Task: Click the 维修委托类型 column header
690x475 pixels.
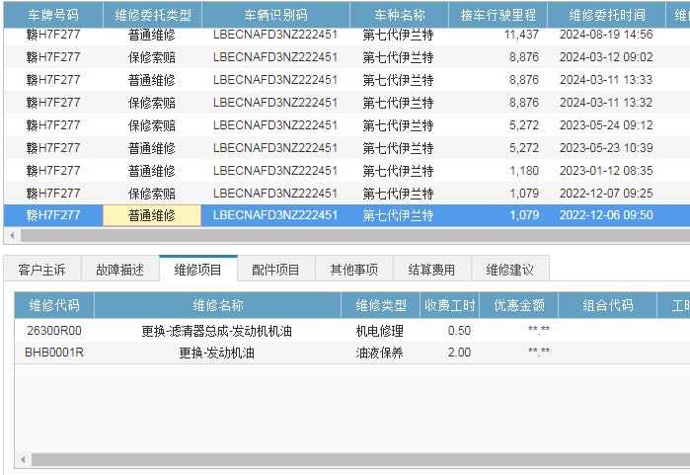Action: coord(152,15)
